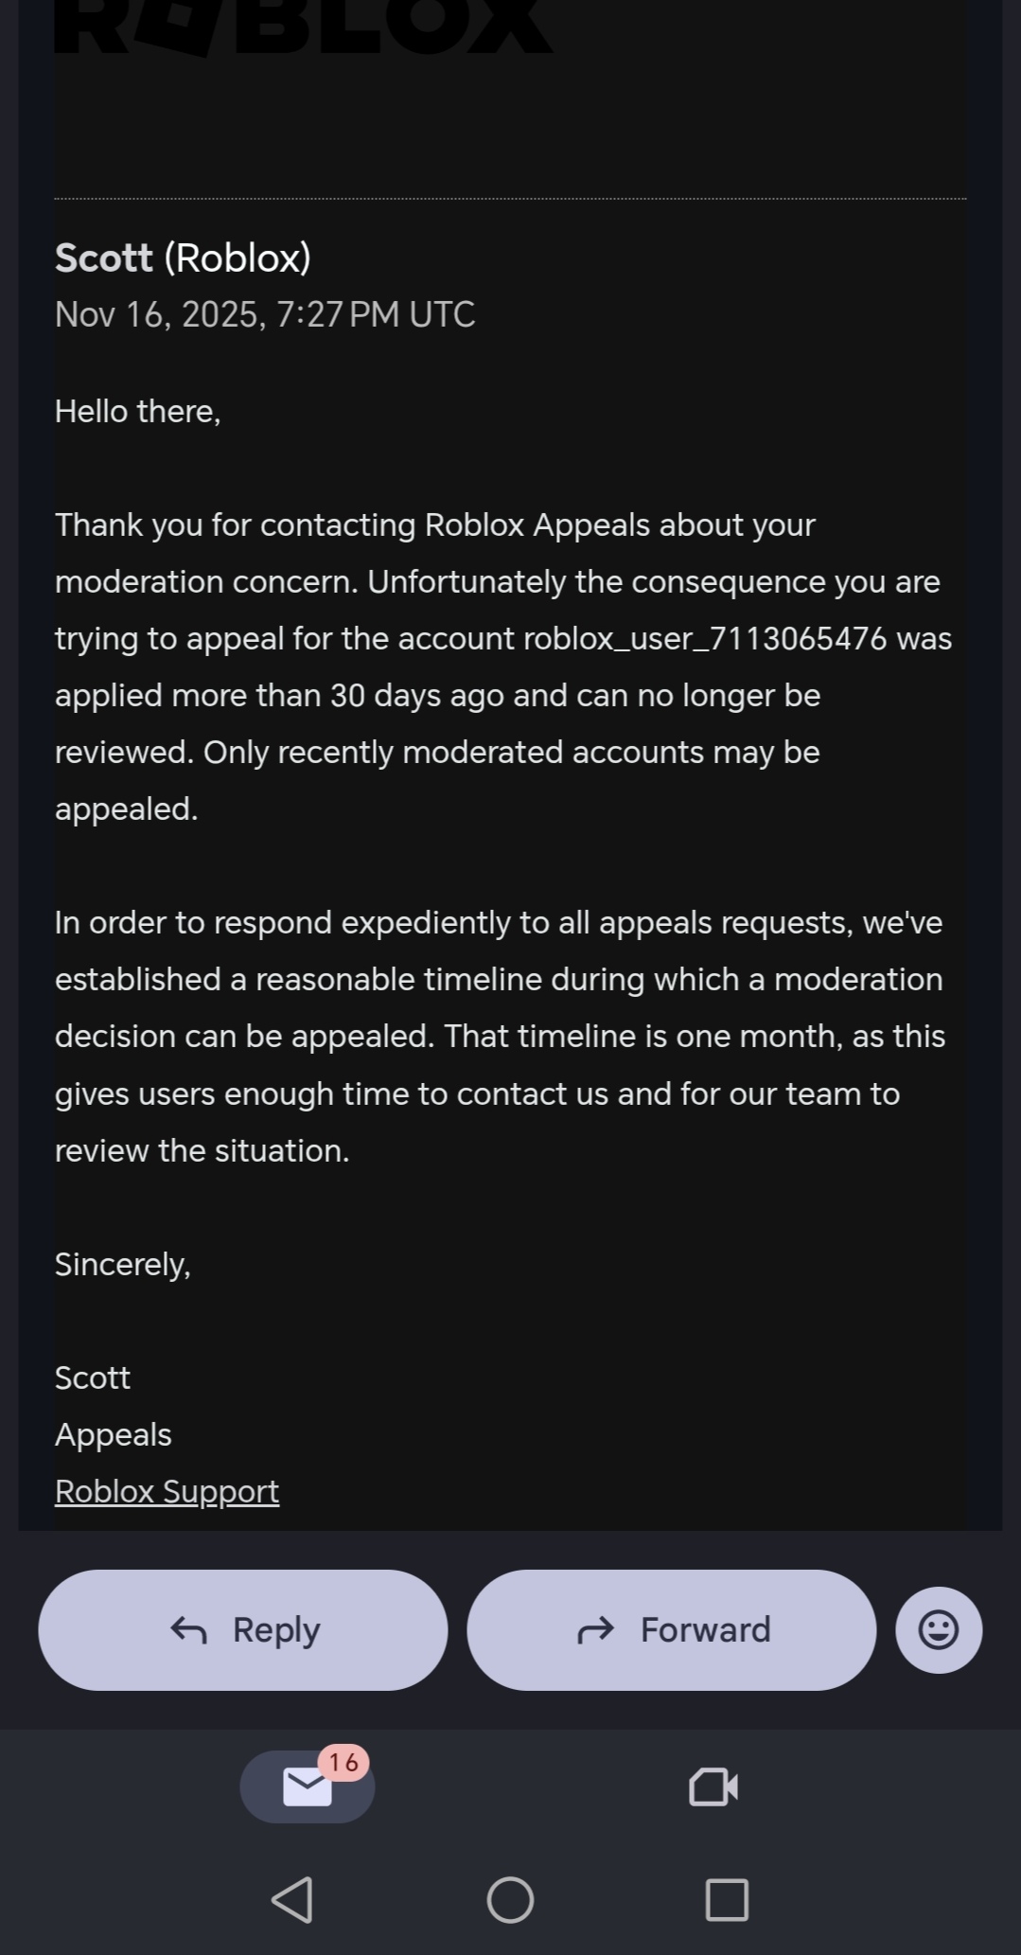Tap the paragraph starting "In order to respond"
1021x1955 pixels.
[x=499, y=1036]
